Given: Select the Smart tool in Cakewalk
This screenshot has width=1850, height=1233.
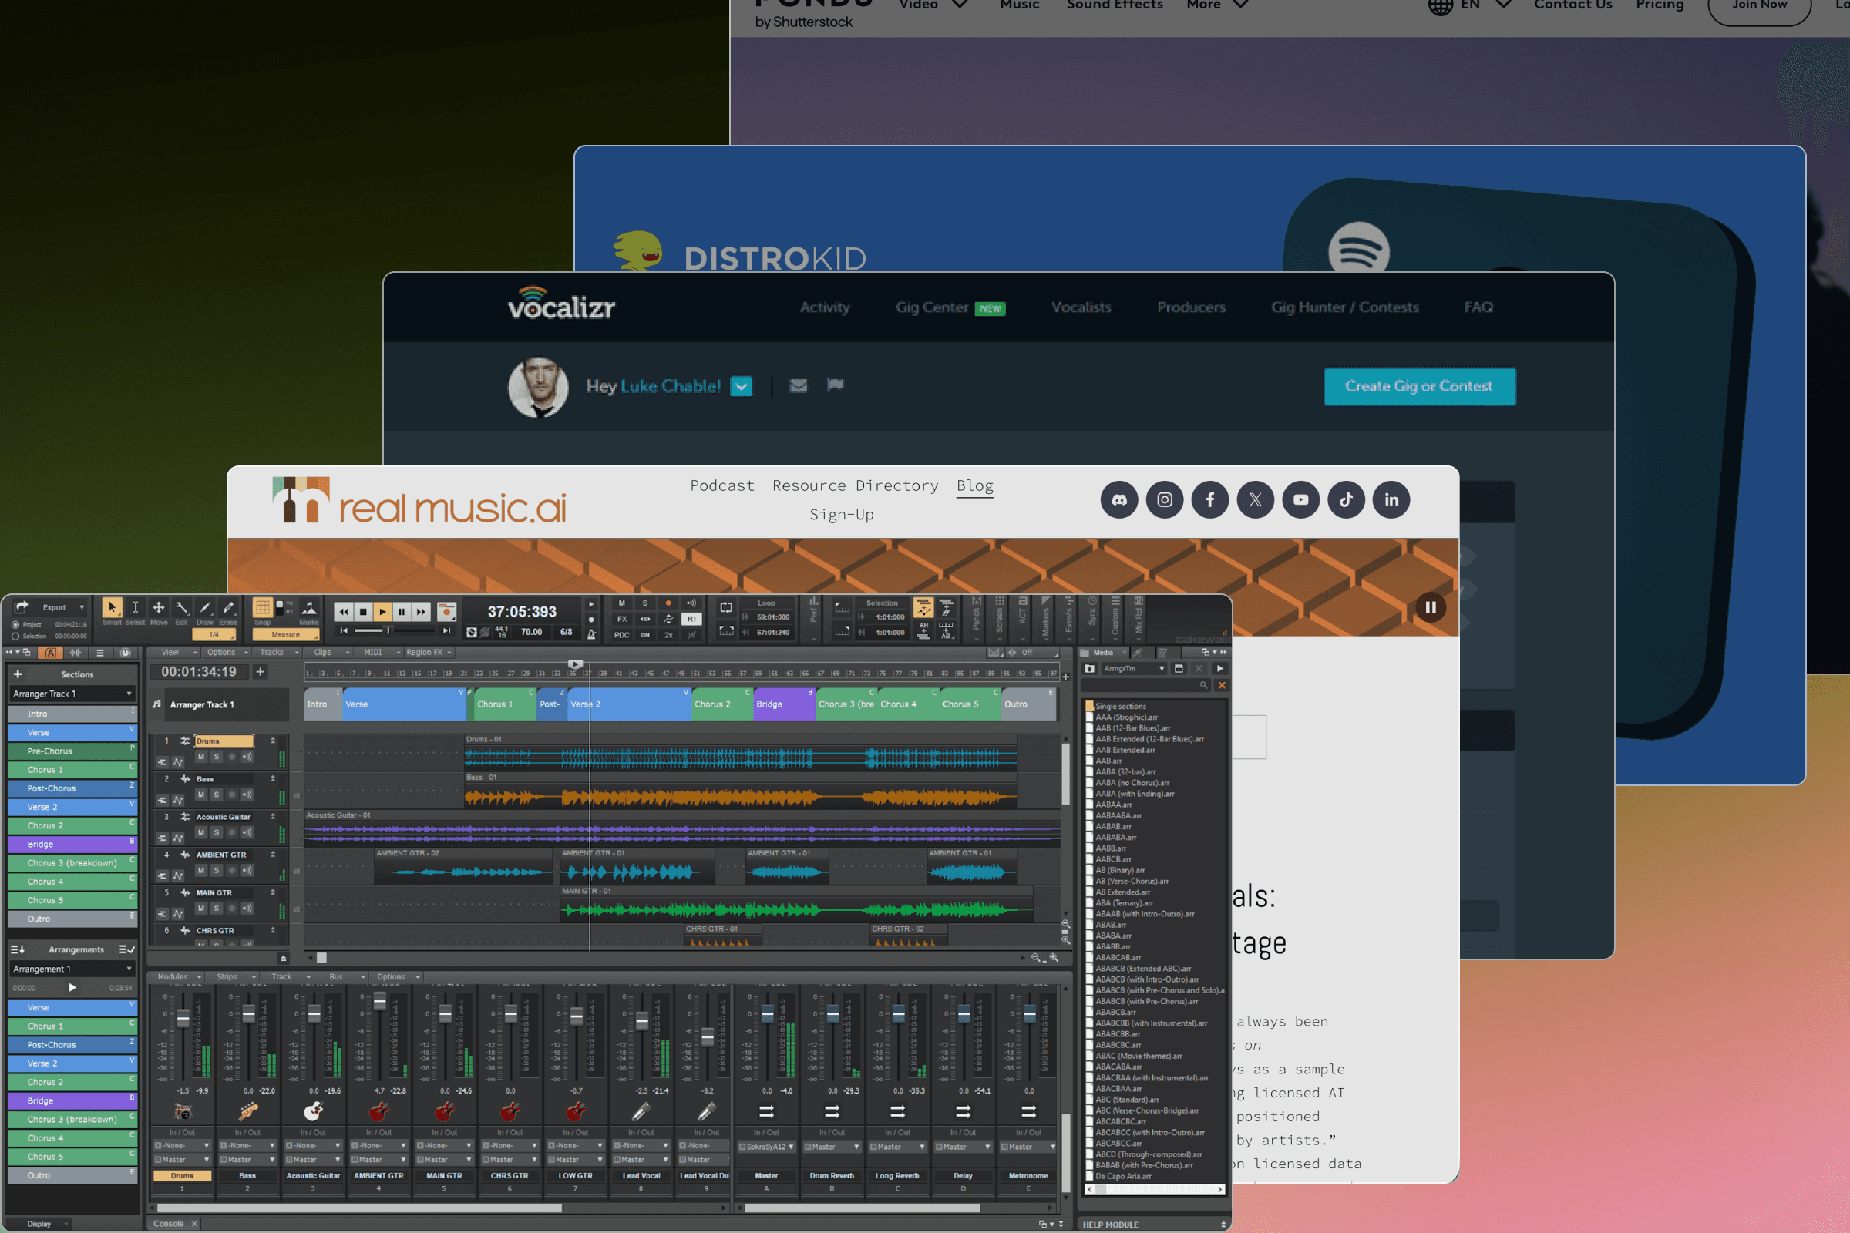Looking at the screenshot, I should tap(112, 607).
